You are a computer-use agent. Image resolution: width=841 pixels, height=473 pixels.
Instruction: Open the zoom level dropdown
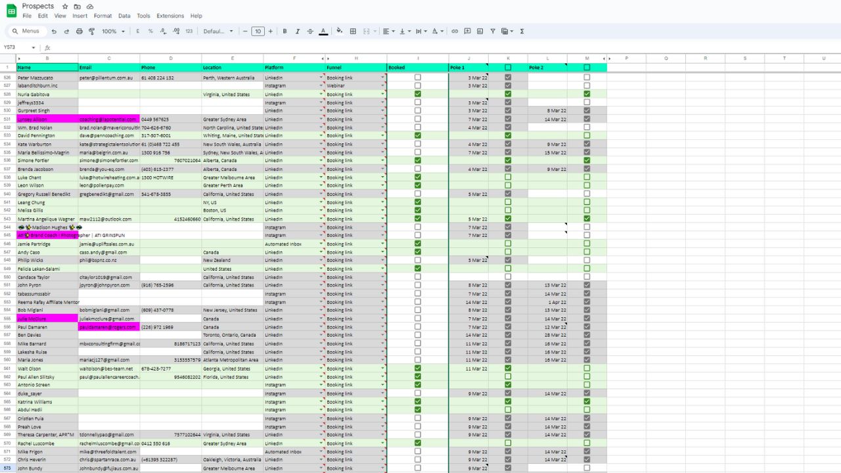[x=113, y=32]
